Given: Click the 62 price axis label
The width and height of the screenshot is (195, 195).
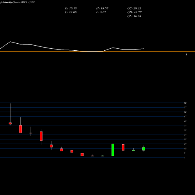Looking at the screenshot, I should point(185,103).
